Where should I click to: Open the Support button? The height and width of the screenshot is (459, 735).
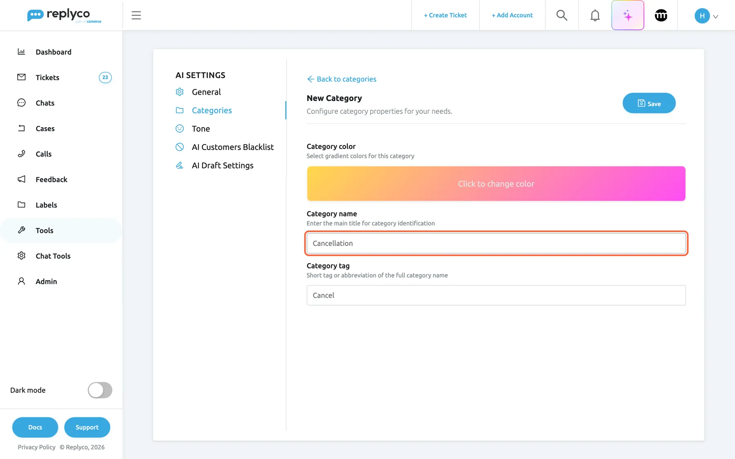(x=87, y=427)
